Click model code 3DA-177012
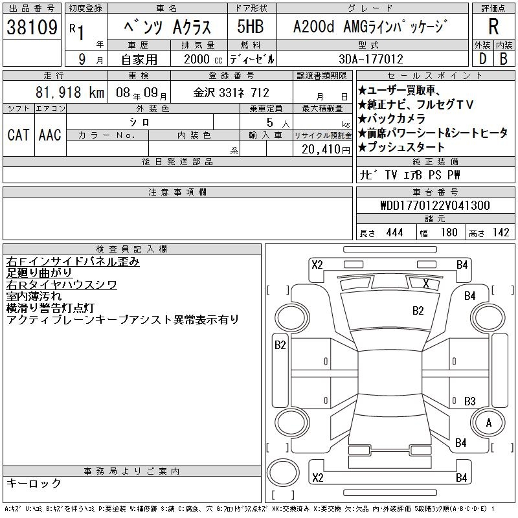Screen dimensions: 518x518 click(371, 59)
